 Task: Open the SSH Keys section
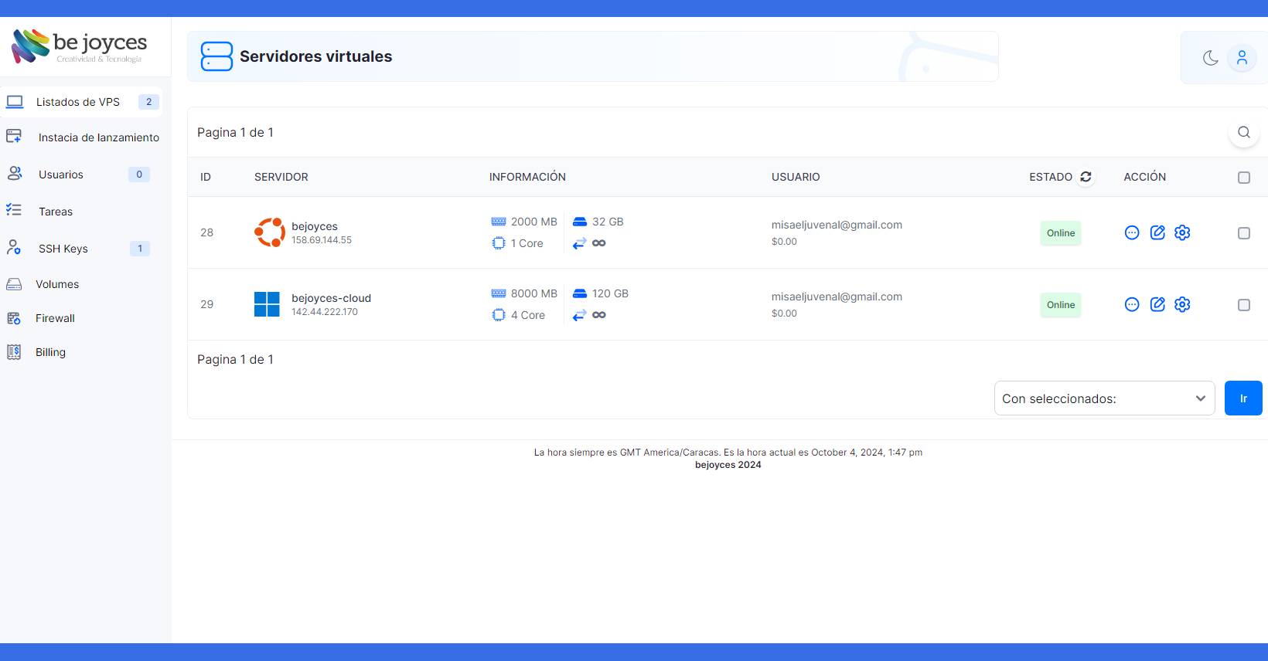[x=63, y=249]
